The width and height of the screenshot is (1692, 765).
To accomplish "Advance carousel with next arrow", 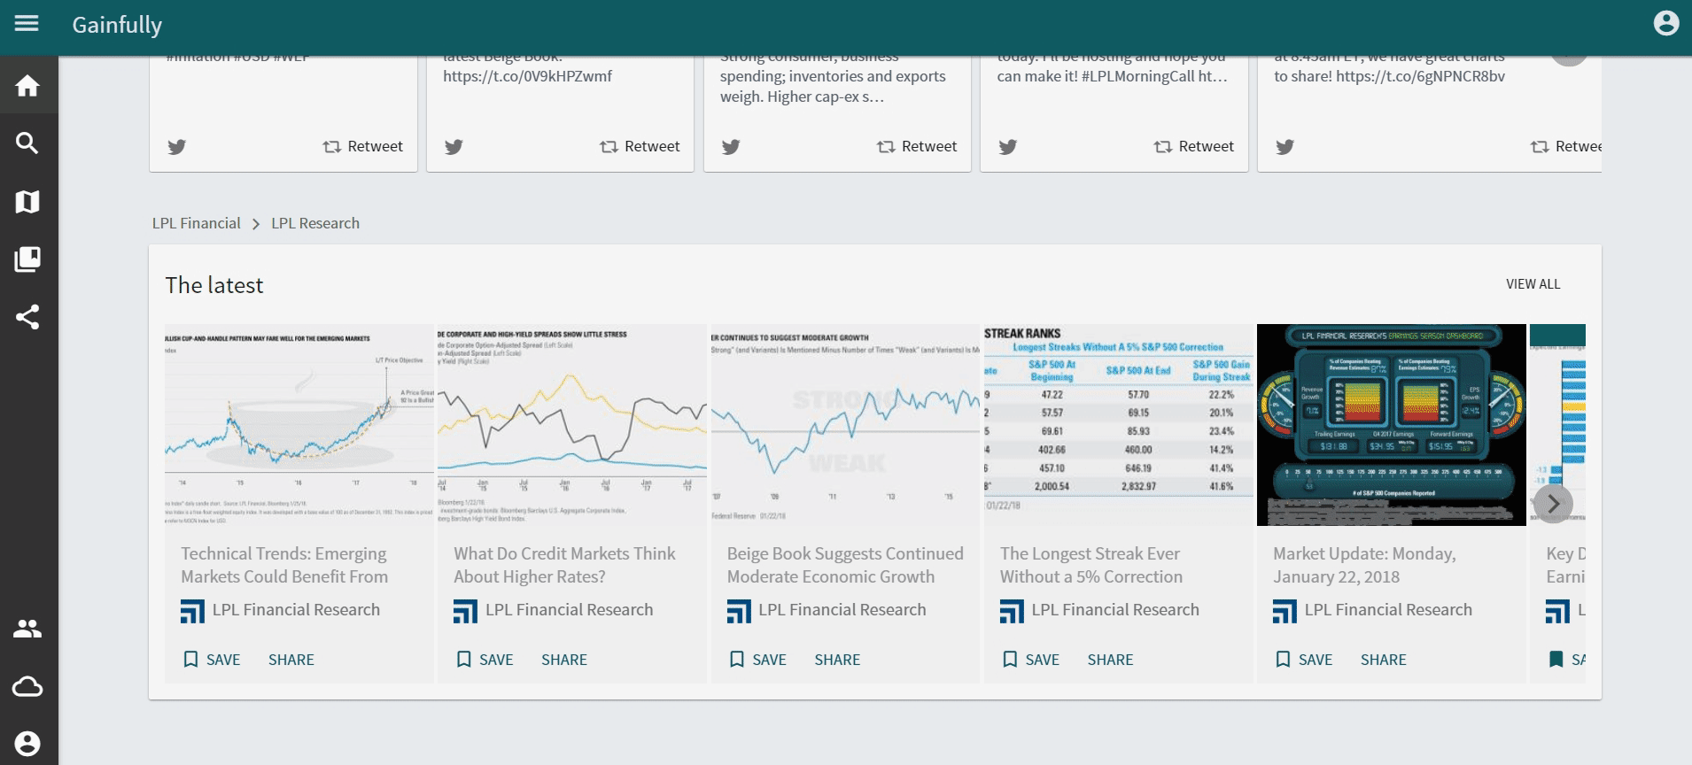I will coord(1553,504).
